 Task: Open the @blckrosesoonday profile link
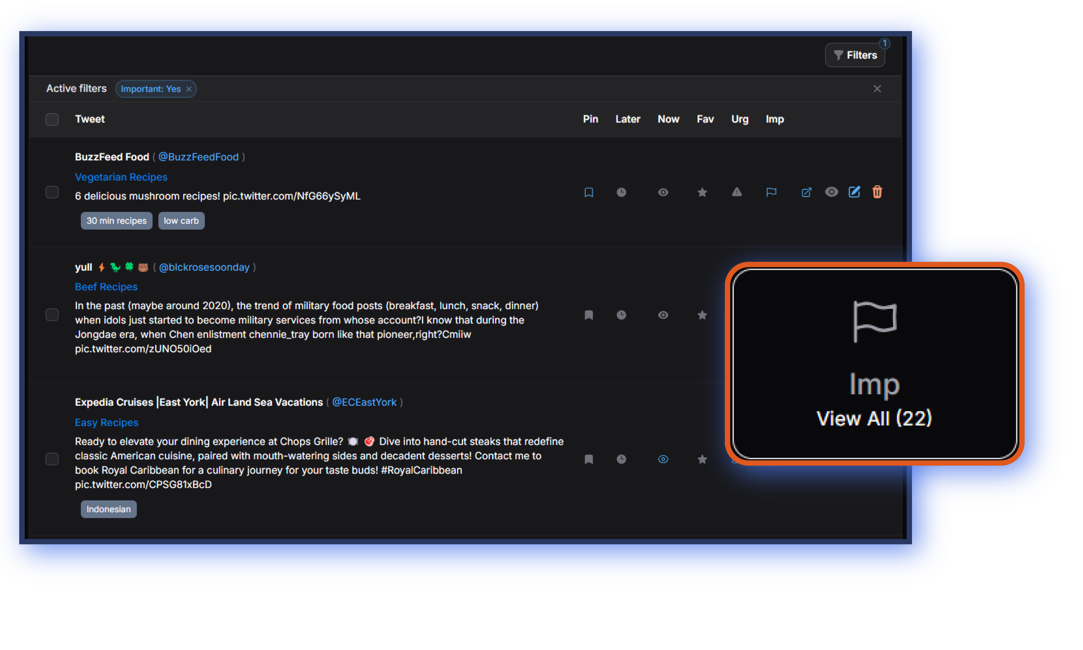point(204,267)
